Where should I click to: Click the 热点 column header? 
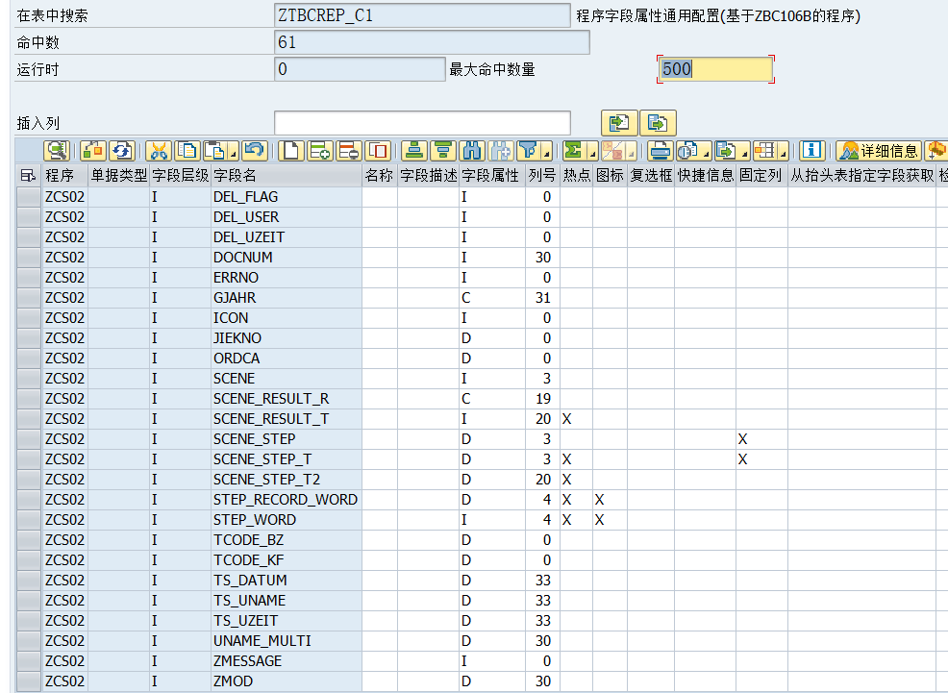[576, 175]
